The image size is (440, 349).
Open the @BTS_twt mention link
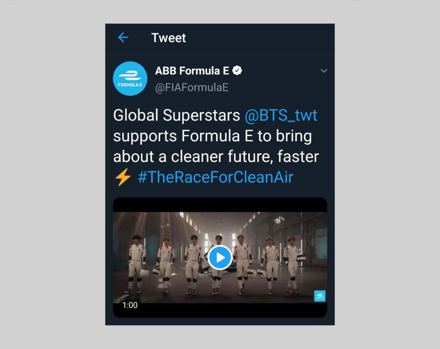click(x=281, y=115)
